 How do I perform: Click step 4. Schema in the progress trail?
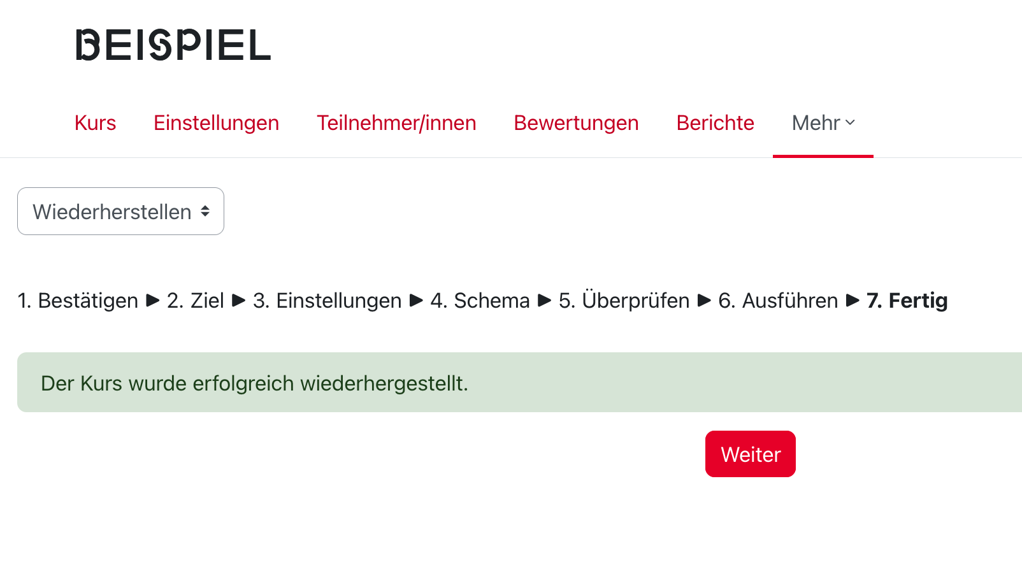480,301
